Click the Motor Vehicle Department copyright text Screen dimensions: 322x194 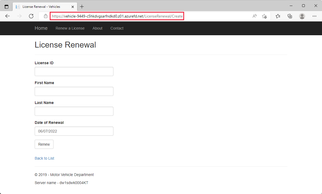pyautogui.click(x=64, y=175)
